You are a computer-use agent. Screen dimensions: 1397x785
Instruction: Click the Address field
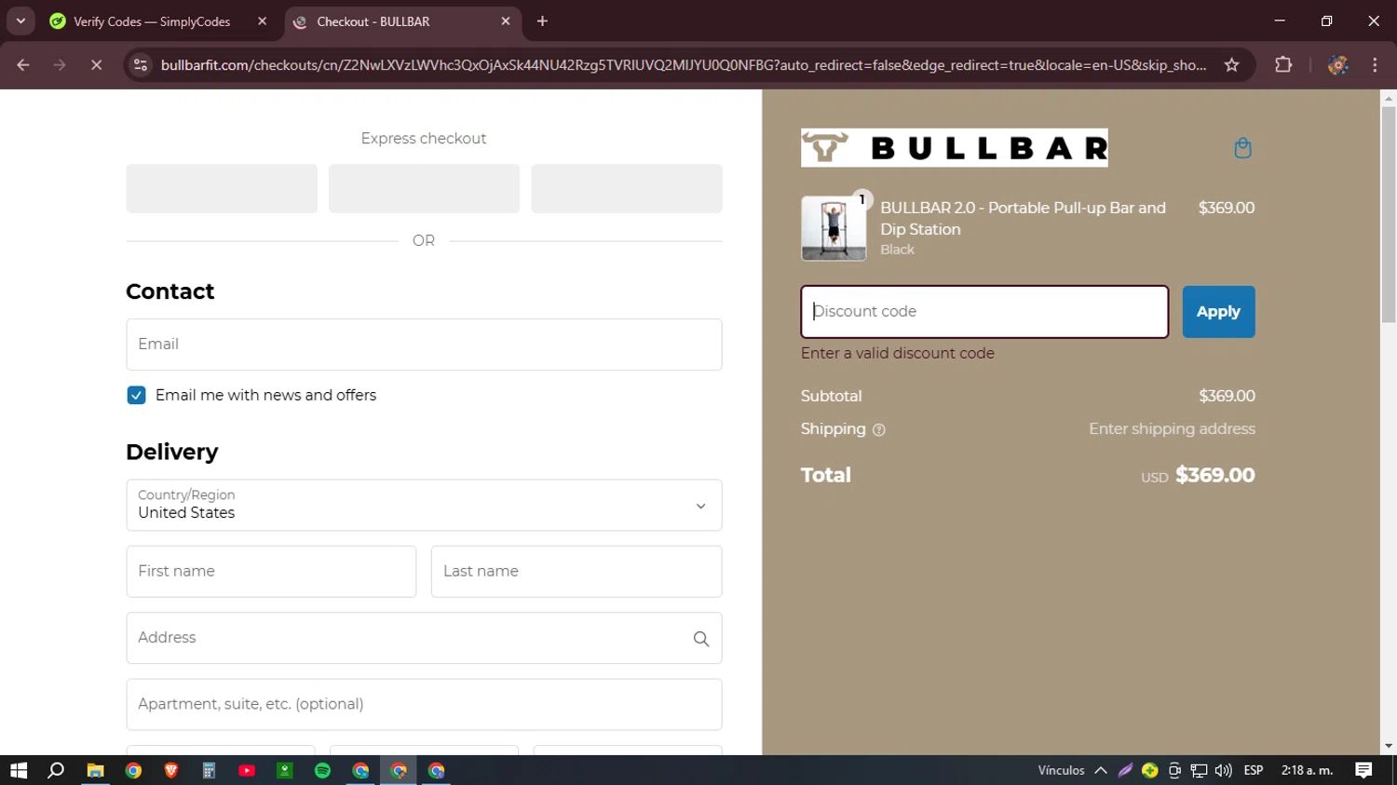coord(424,638)
